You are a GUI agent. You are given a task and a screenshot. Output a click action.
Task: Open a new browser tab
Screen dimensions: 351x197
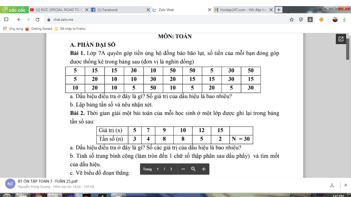[x=279, y=10]
